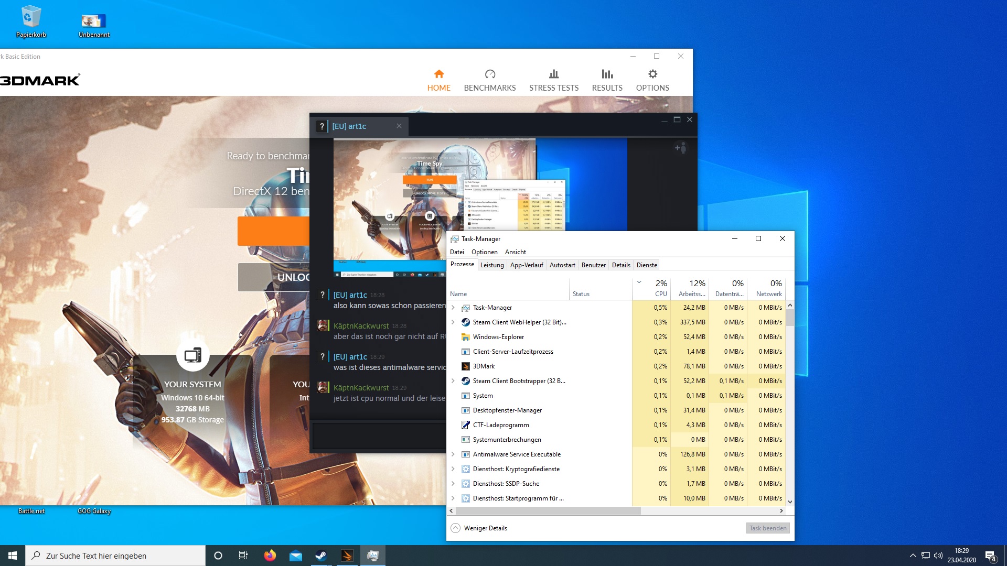Open the 3DMark Home section

[x=438, y=80]
